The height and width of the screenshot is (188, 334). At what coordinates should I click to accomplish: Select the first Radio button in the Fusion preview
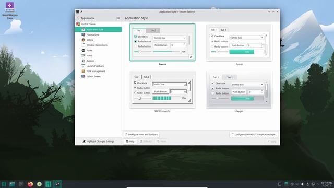tap(212, 41)
